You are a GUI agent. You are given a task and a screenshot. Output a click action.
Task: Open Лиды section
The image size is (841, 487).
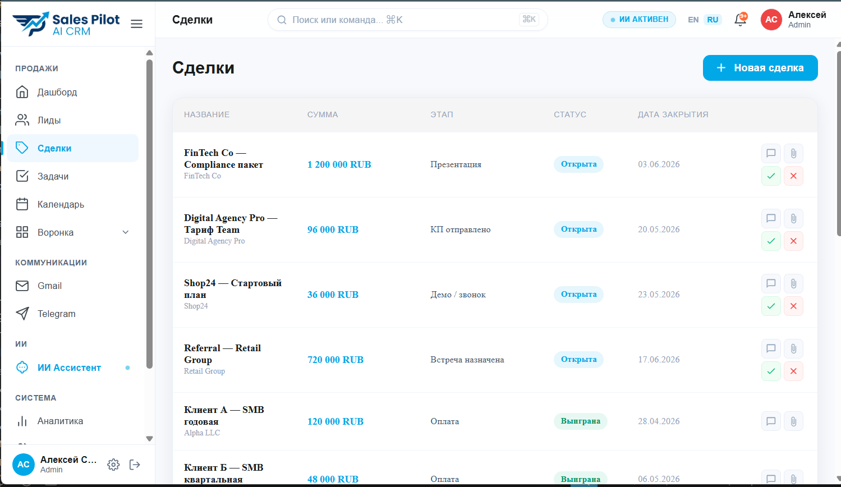[73, 120]
